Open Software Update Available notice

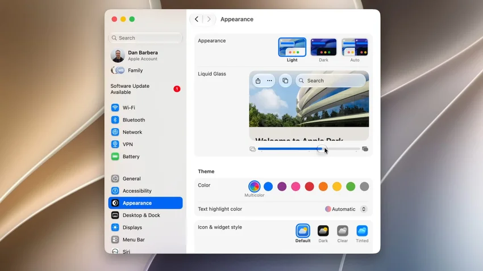pyautogui.click(x=145, y=89)
